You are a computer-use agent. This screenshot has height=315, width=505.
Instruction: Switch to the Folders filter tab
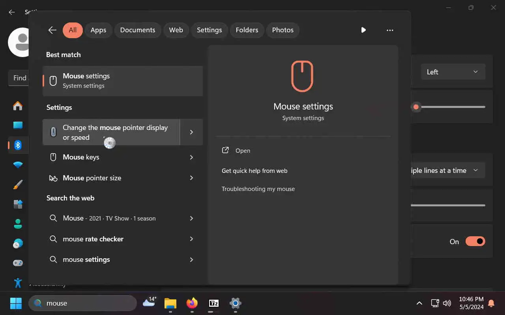247,30
